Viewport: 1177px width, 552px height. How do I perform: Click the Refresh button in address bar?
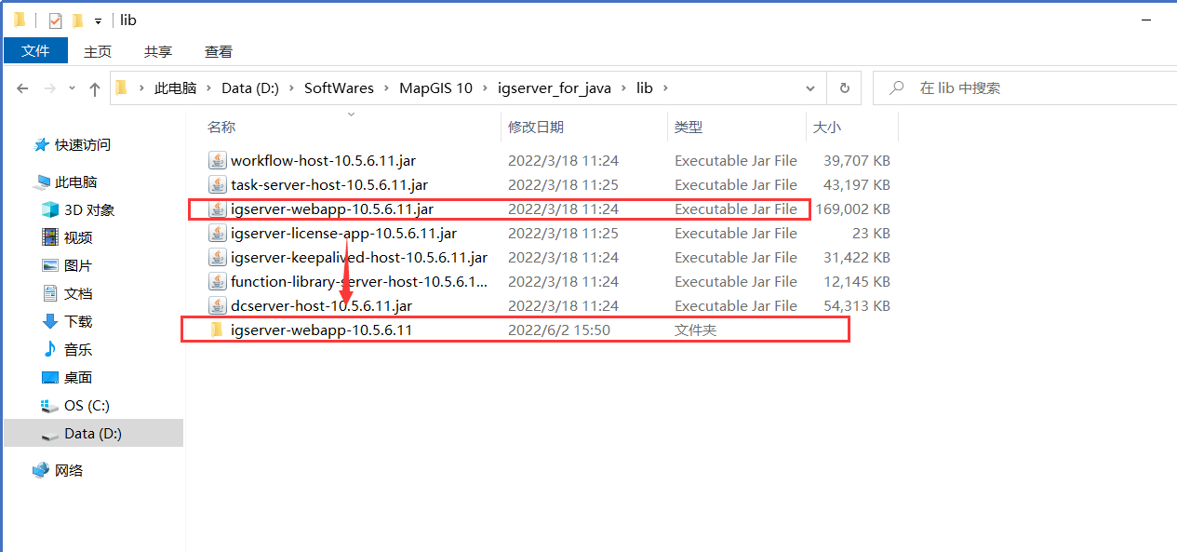844,88
